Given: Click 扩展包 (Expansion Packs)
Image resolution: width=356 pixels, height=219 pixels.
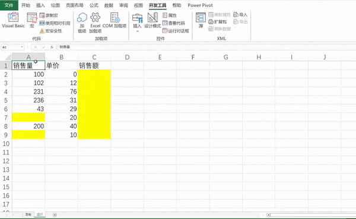Looking at the screenshot, I should click(218, 22).
